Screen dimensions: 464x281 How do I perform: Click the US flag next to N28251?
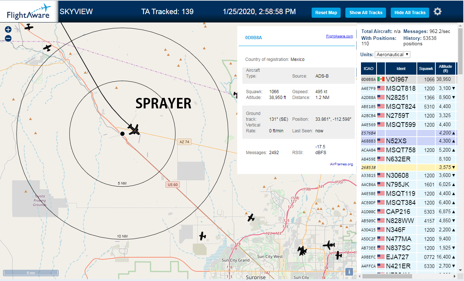(x=381, y=97)
